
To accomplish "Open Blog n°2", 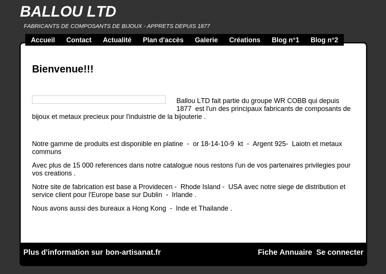I will pyautogui.click(x=324, y=40).
